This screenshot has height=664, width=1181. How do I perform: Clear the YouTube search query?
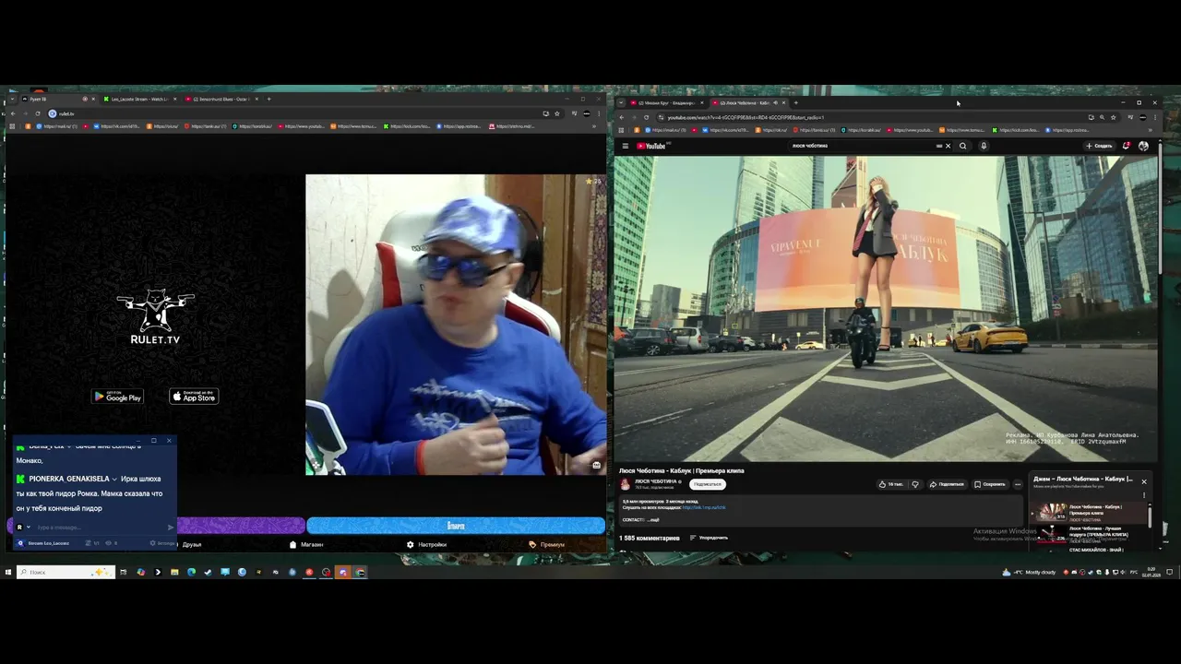click(948, 146)
